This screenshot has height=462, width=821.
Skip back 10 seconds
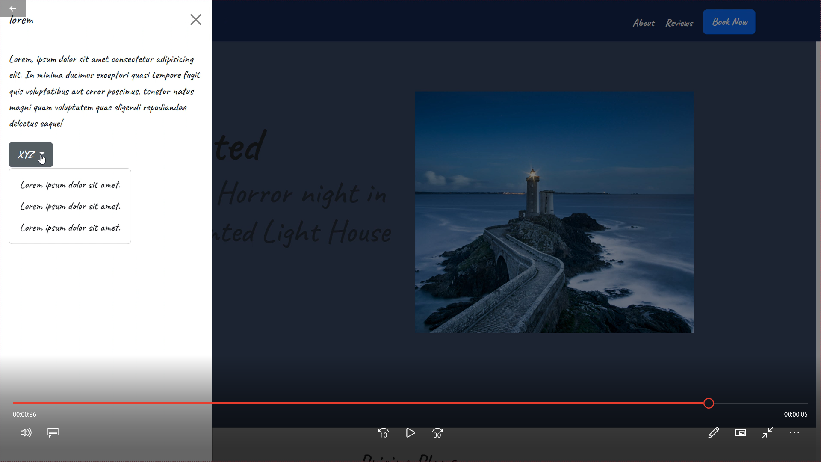[383, 433]
